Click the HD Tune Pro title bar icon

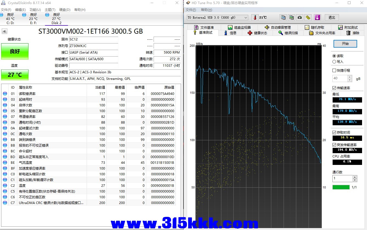188,3
